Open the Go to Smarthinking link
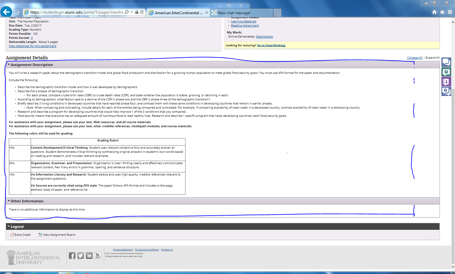The width and height of the screenshot is (455, 274). click(271, 45)
